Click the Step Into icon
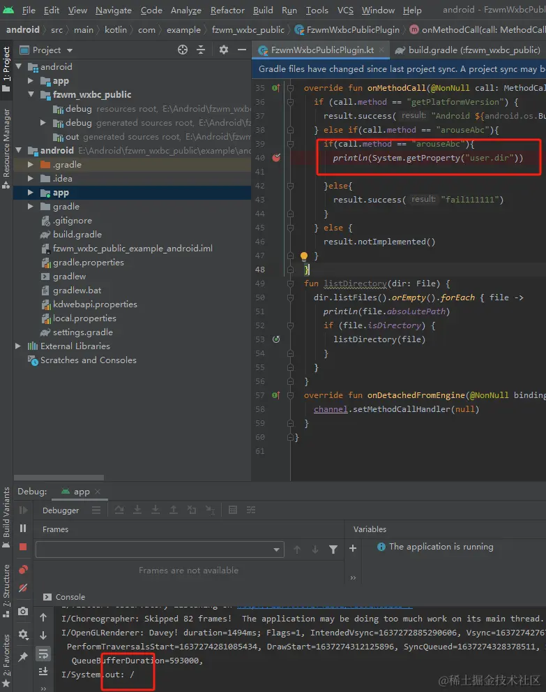 (137, 510)
